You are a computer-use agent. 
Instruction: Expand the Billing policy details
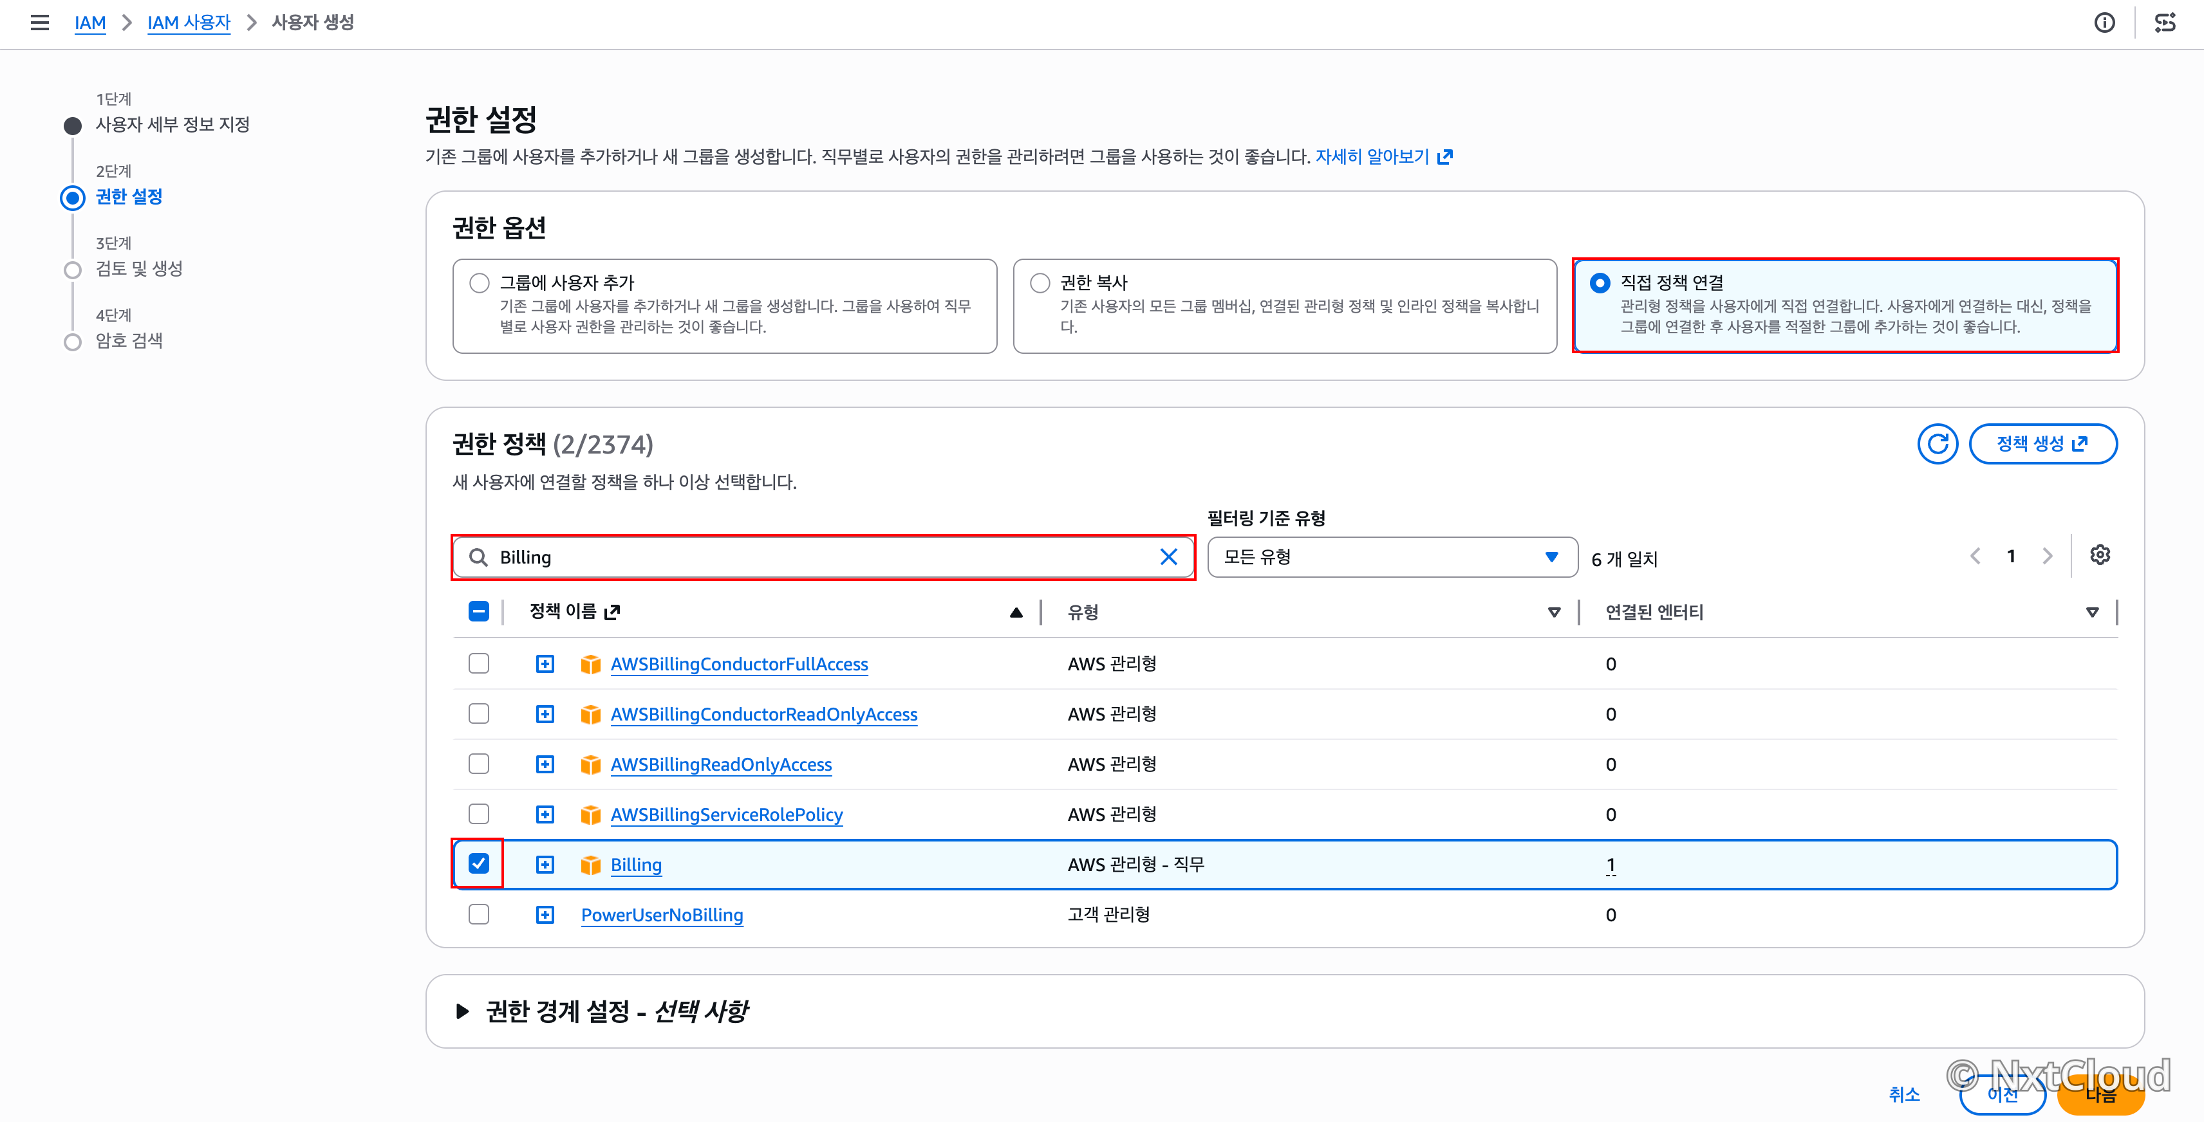545,865
